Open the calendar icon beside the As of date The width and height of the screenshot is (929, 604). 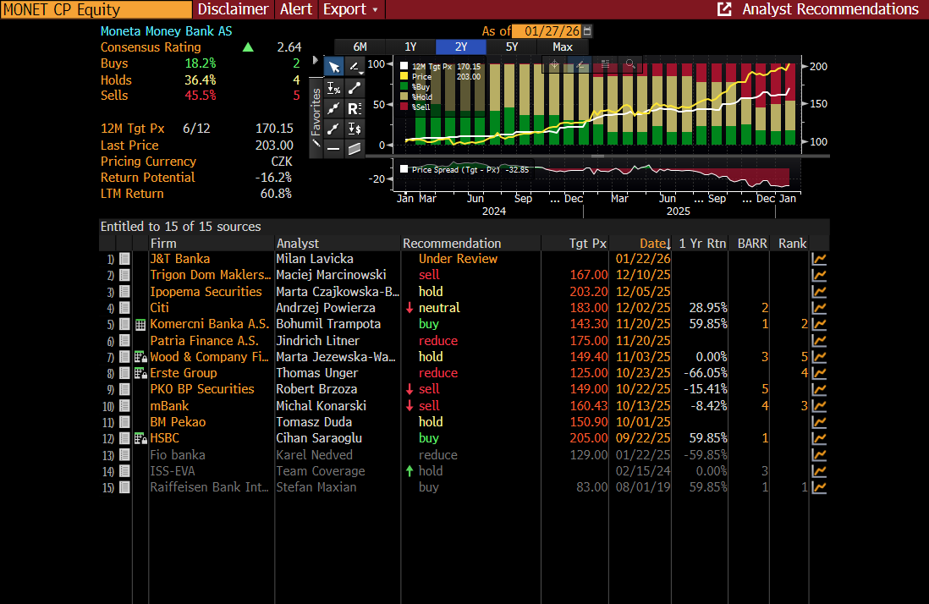[x=587, y=31]
